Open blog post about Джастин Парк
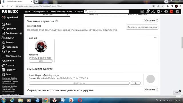Image resolution: width=183 pixels, height=103 pixels. coord(10,88)
